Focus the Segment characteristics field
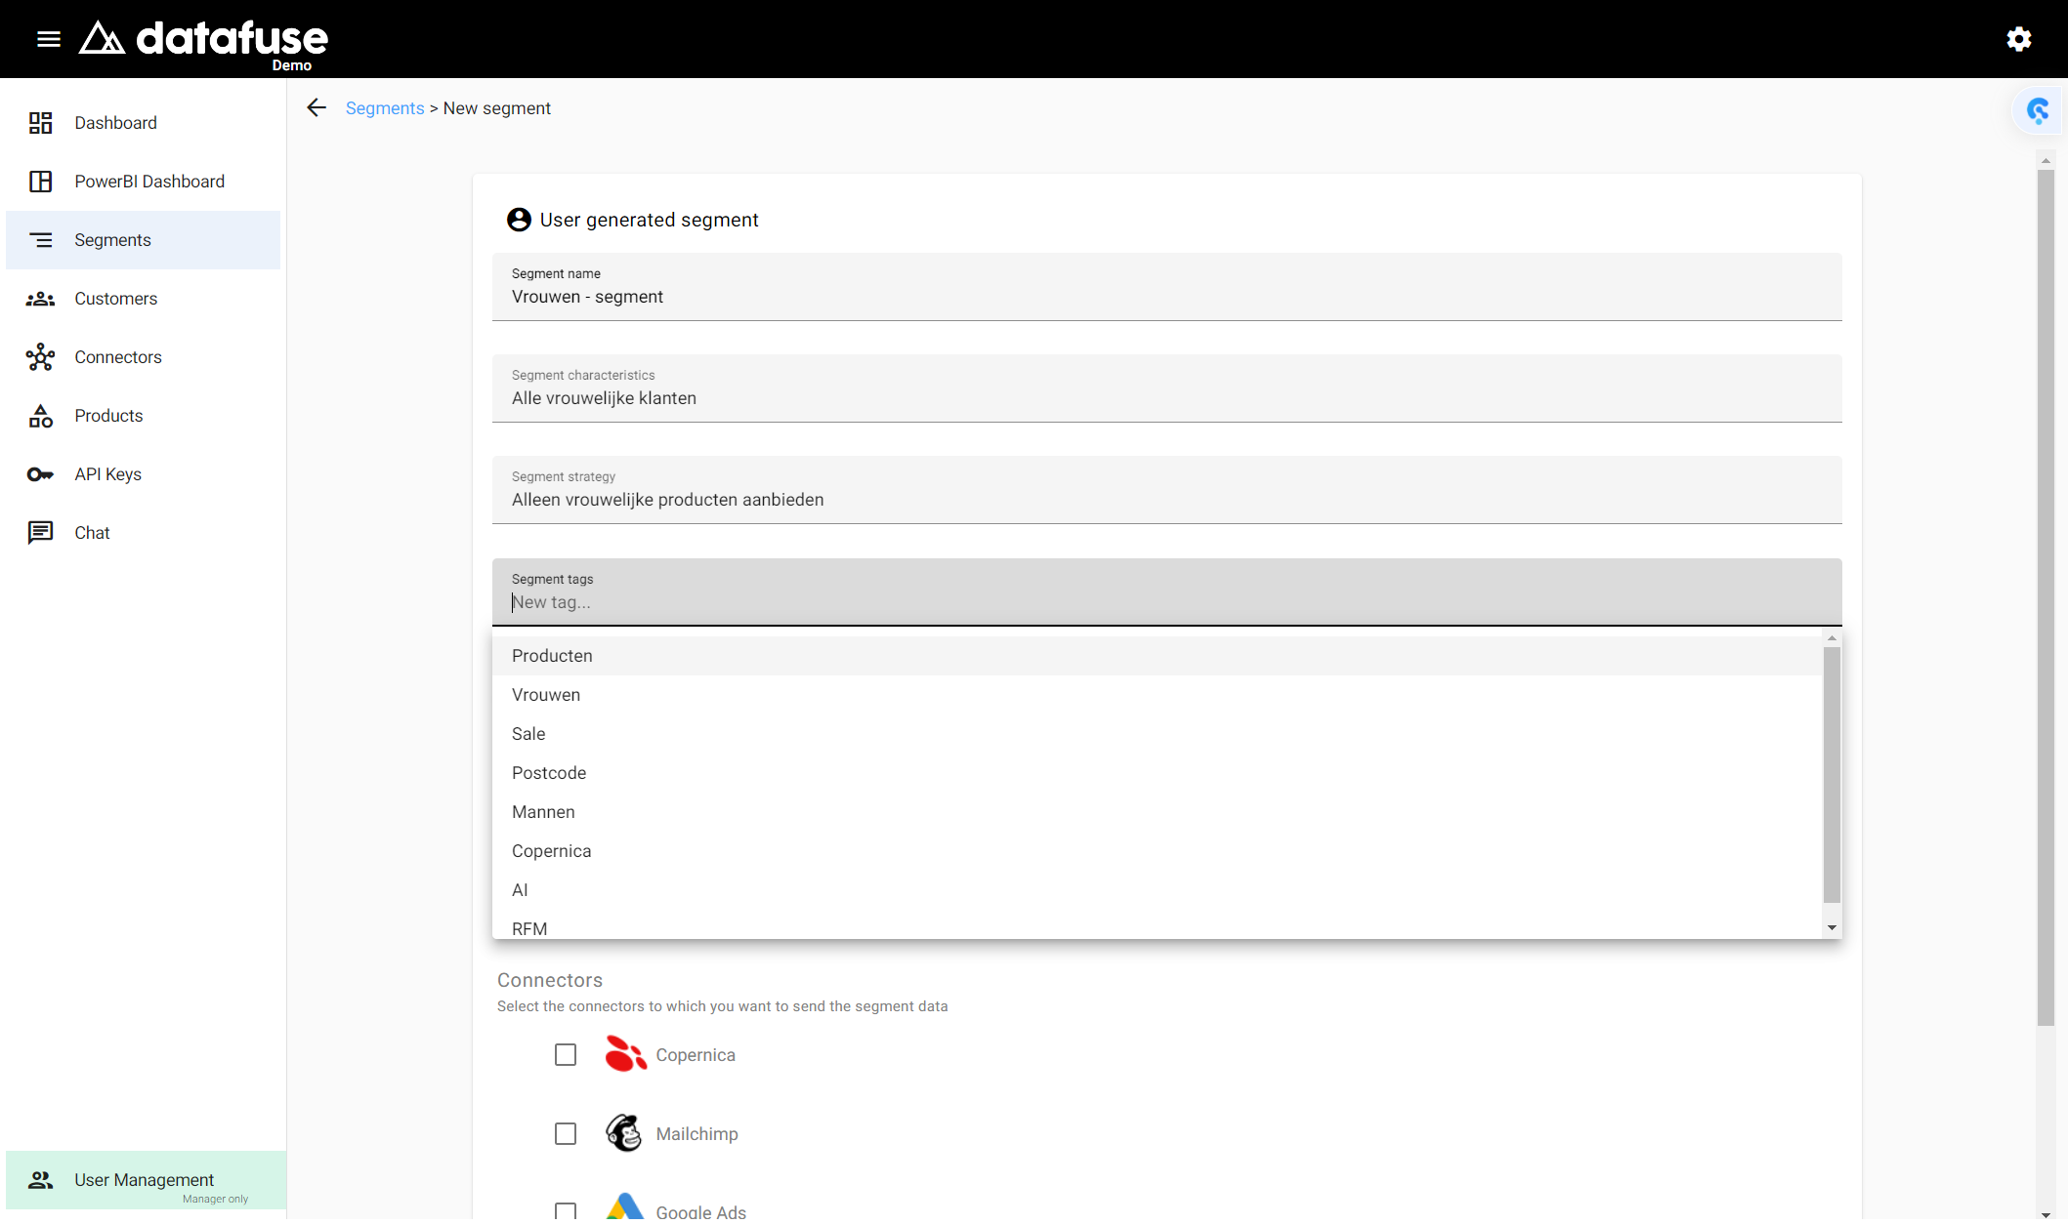This screenshot has width=2068, height=1224. coord(1166,388)
